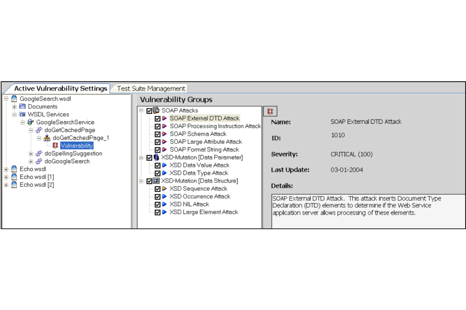This screenshot has width=466, height=310.
Task: Click the shield button above attack details
Action: point(270,111)
